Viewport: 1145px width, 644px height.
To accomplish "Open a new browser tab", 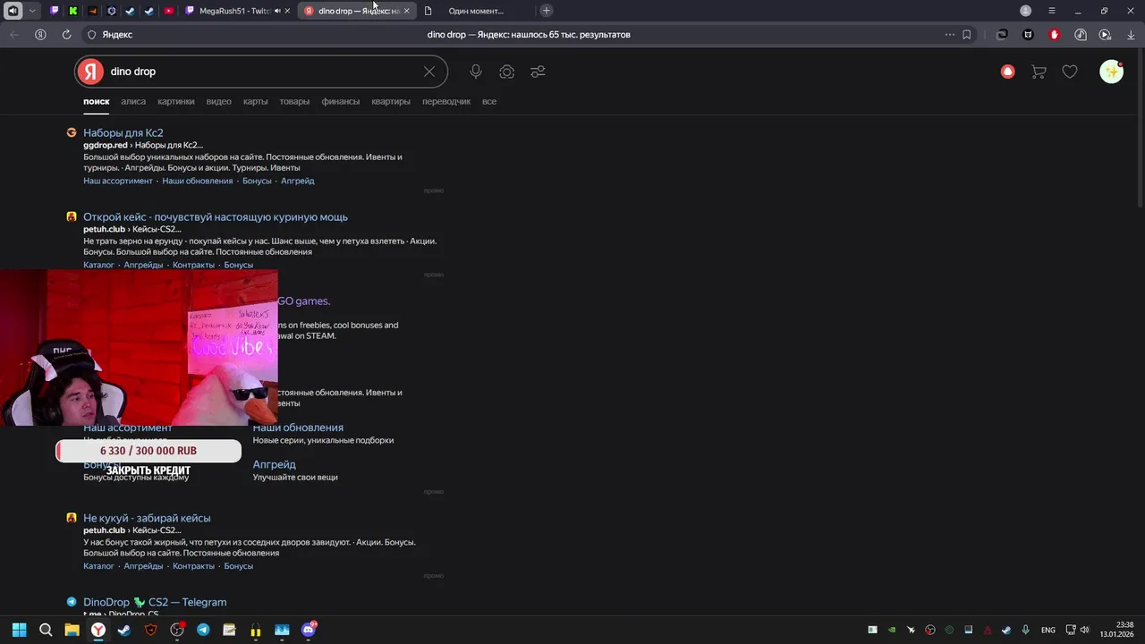I will click(x=547, y=11).
